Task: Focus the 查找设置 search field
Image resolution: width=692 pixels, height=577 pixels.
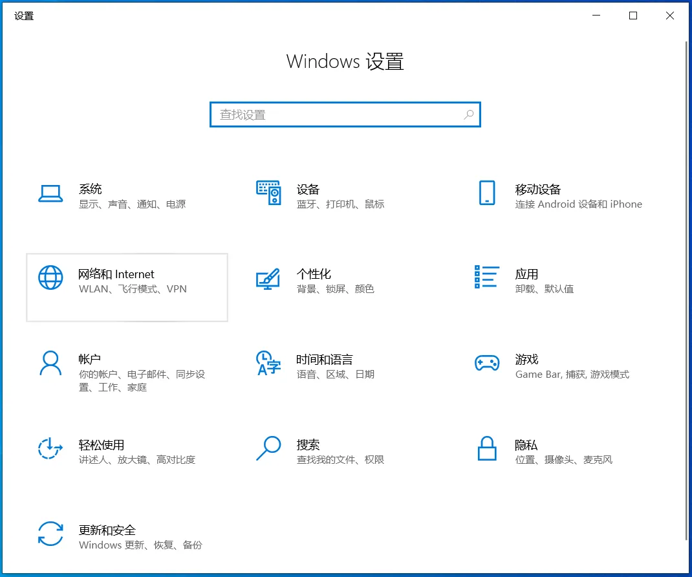Action: pyautogui.click(x=345, y=114)
